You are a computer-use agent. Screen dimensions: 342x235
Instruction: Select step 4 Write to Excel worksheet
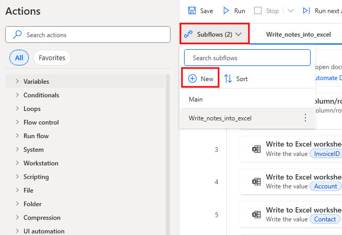tap(290, 182)
